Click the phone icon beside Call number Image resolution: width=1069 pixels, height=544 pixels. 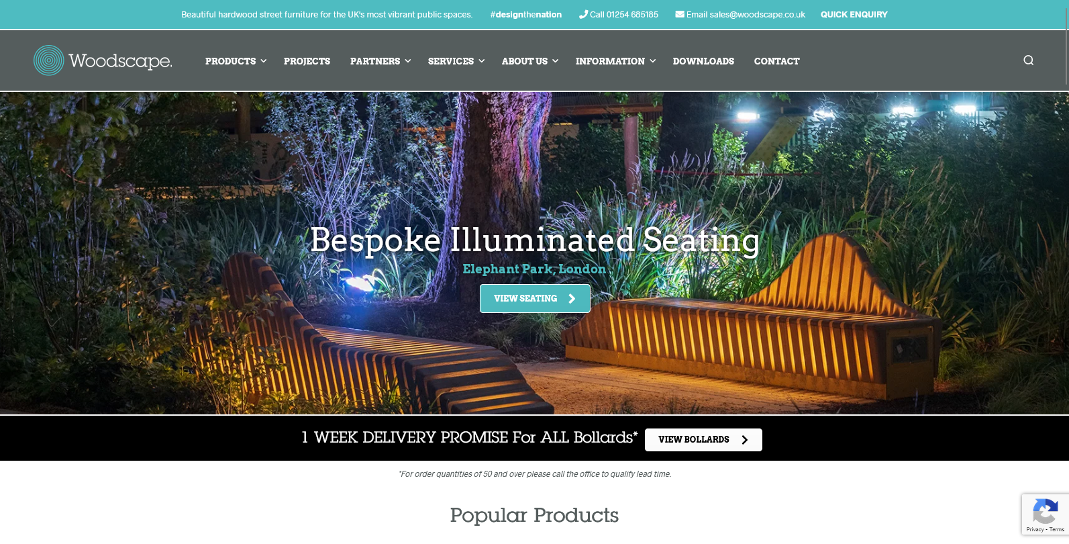[x=583, y=14]
